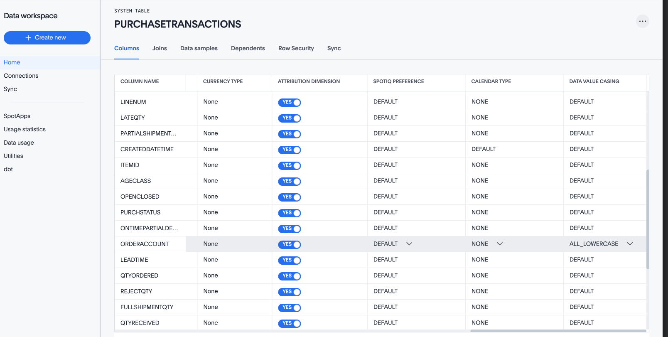This screenshot has width=668, height=337.
Task: Expand SpotIQ preference dropdown for ORDERACCOUNT
Action: click(409, 244)
